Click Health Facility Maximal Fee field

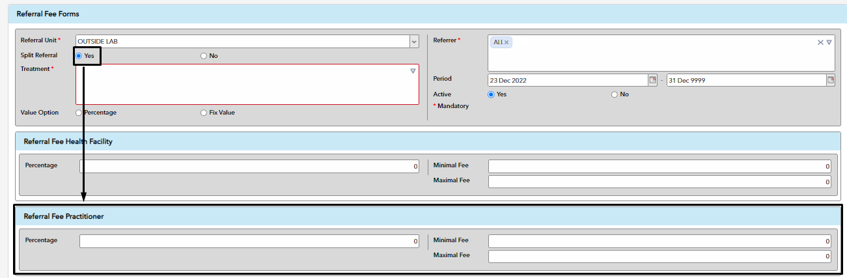660,182
